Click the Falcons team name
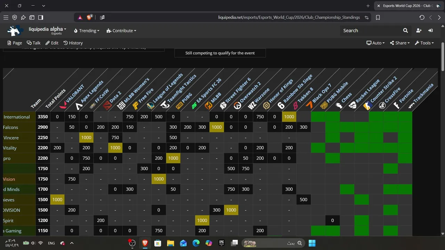The height and width of the screenshot is (250, 445). (x=10, y=127)
